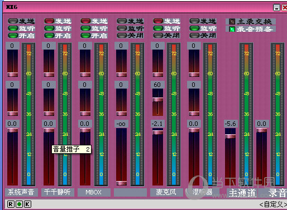Toggle 开启 LED for MBOX channel
This screenshot has height=210, width=287.
pyautogui.click(x=85, y=36)
